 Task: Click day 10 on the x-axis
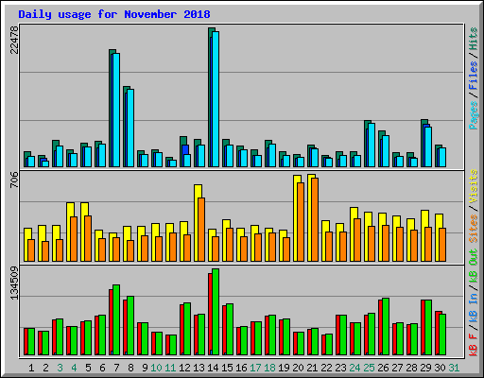156,368
